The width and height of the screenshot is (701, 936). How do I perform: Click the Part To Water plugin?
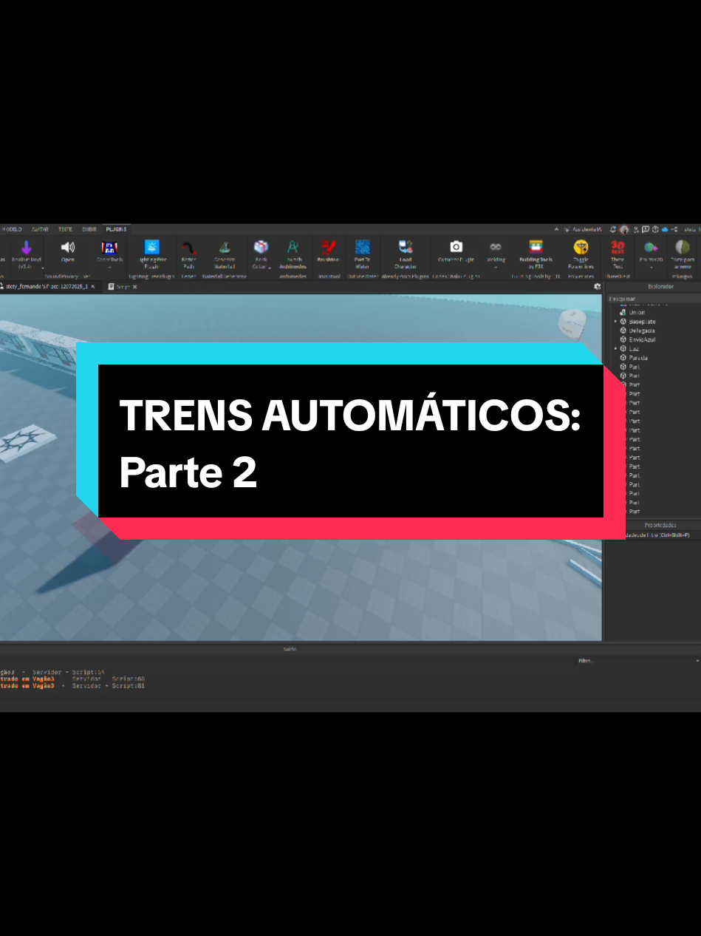pyautogui.click(x=362, y=253)
